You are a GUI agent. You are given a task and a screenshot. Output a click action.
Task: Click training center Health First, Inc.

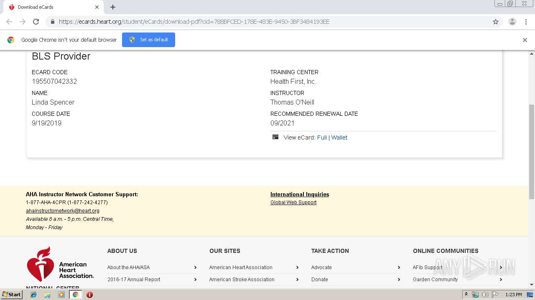[293, 82]
